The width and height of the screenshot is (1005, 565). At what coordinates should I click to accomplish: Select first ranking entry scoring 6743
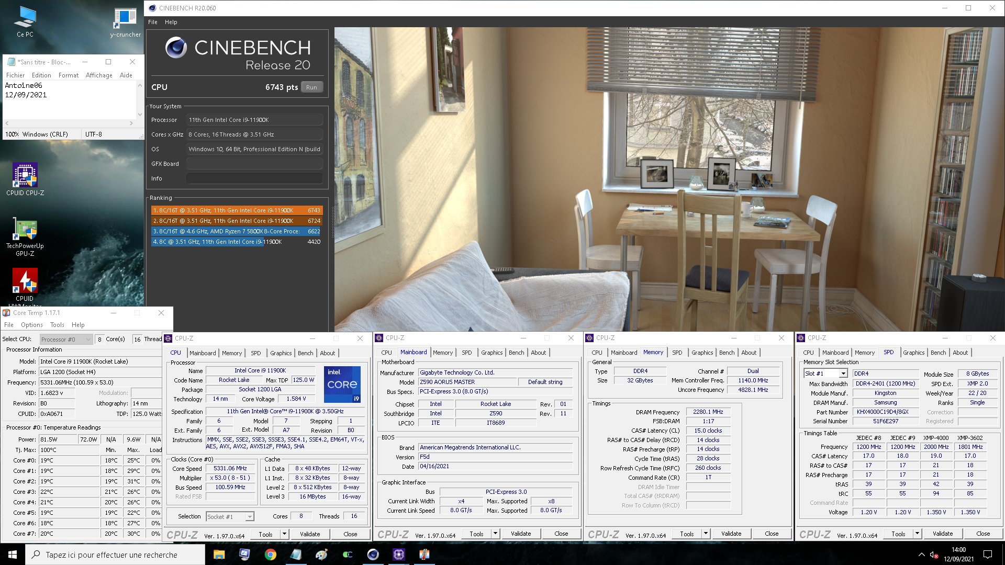click(x=237, y=210)
